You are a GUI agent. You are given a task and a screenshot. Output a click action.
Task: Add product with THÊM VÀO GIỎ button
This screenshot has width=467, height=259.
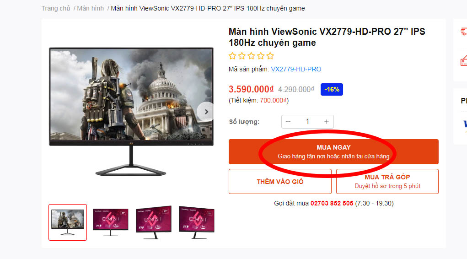coord(280,182)
